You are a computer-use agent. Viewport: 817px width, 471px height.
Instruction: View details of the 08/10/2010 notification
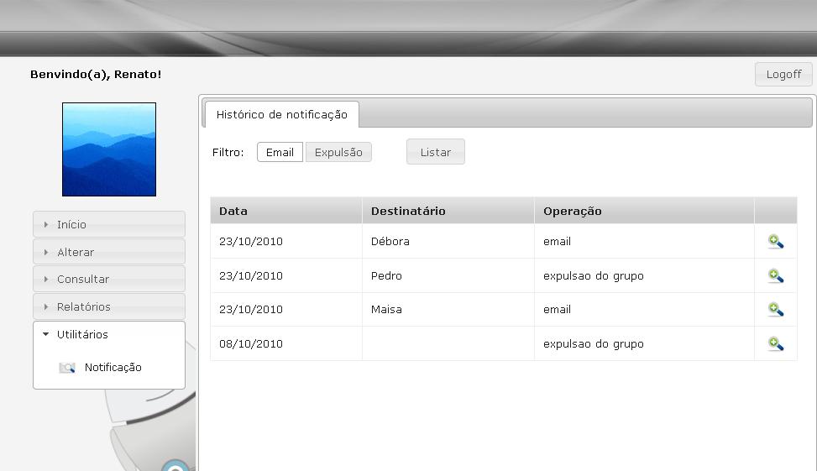776,344
